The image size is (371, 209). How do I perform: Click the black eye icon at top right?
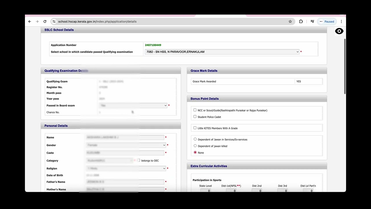click(x=339, y=31)
